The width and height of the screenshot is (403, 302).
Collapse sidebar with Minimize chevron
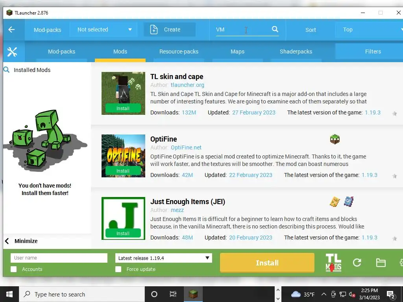tap(7, 241)
